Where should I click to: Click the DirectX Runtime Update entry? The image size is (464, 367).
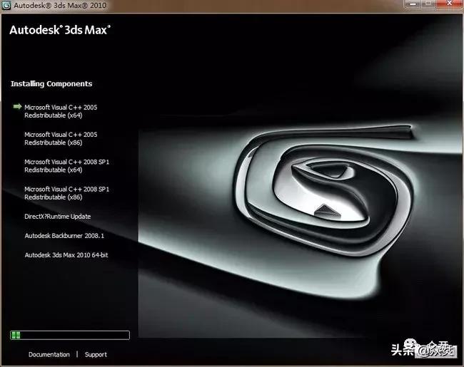[x=58, y=217]
